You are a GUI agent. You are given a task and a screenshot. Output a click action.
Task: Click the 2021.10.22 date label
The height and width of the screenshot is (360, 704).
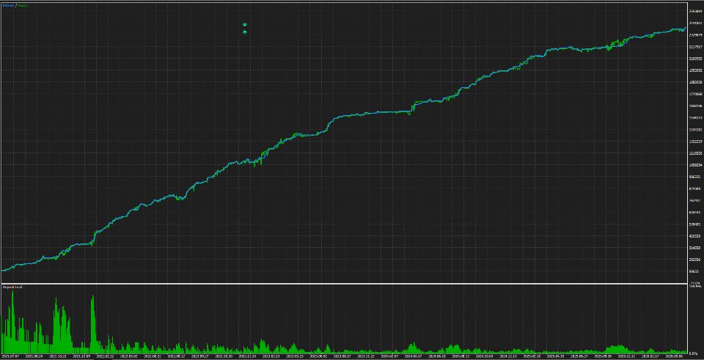[x=56, y=356]
